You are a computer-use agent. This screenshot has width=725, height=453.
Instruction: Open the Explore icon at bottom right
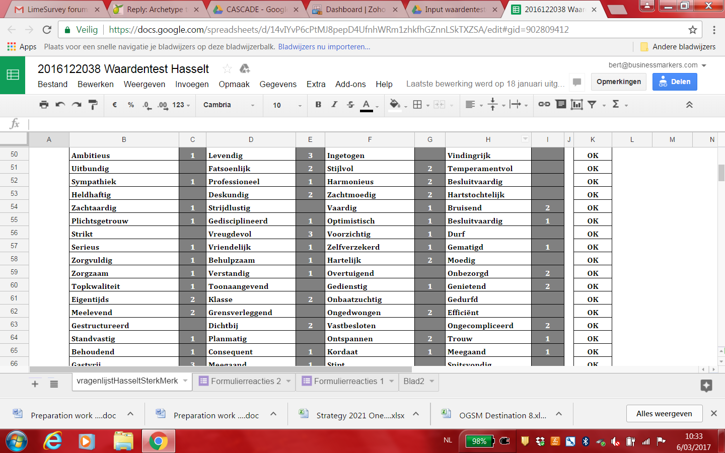coord(706,386)
